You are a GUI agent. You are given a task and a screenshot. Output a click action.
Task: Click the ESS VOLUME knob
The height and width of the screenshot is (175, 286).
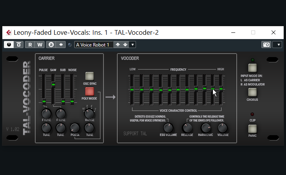[x=168, y=128]
